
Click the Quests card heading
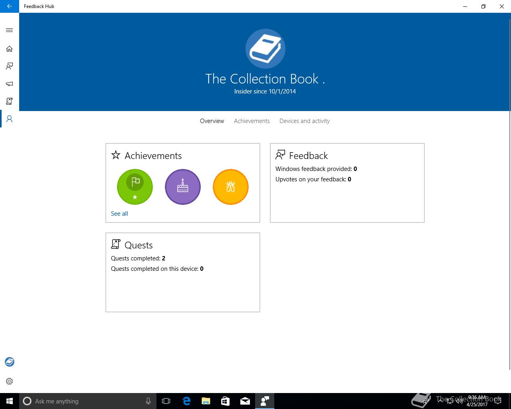139,245
